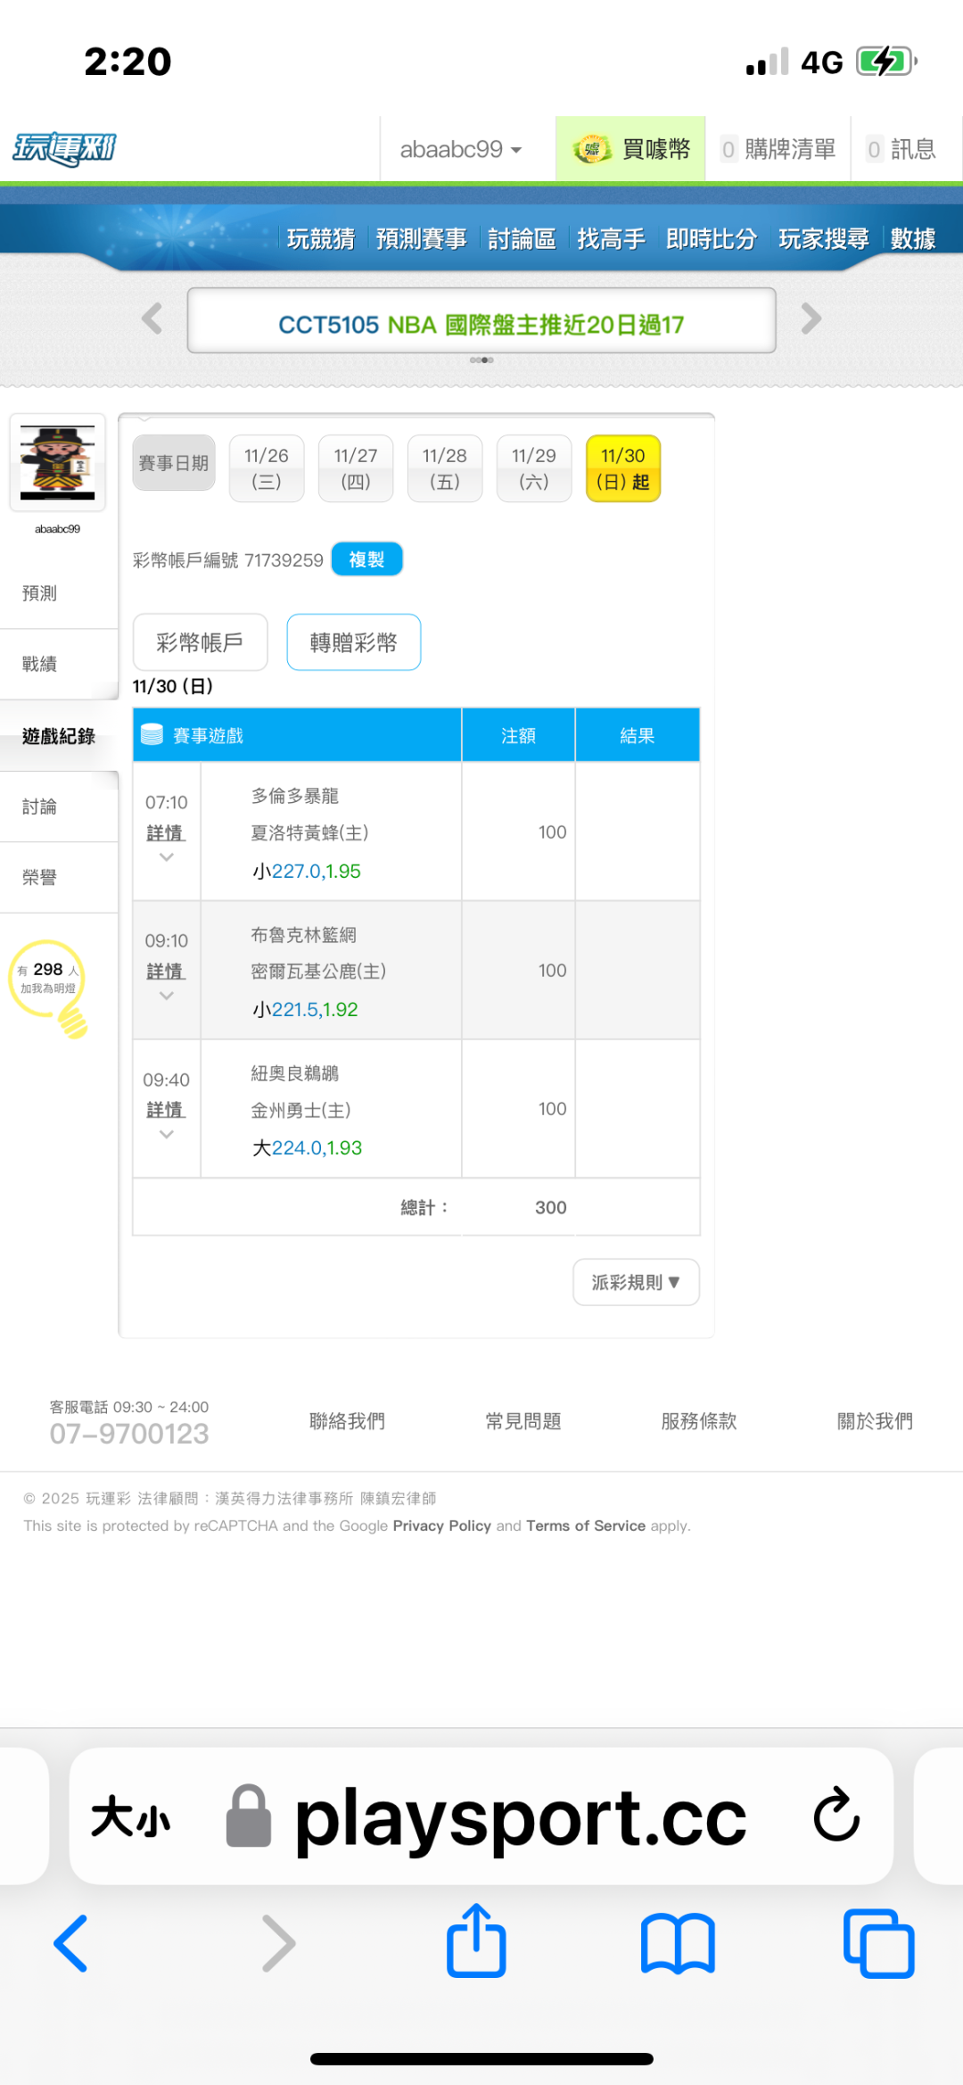Tap Safari back arrow
Viewport: 963px width, 2085px height.
click(71, 1942)
